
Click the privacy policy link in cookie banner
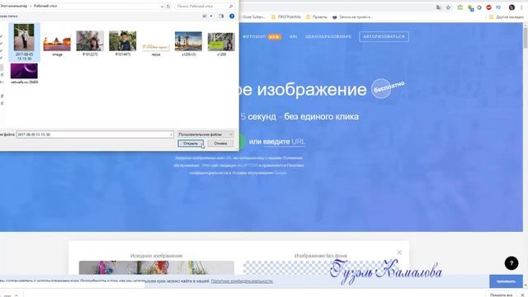click(242, 280)
